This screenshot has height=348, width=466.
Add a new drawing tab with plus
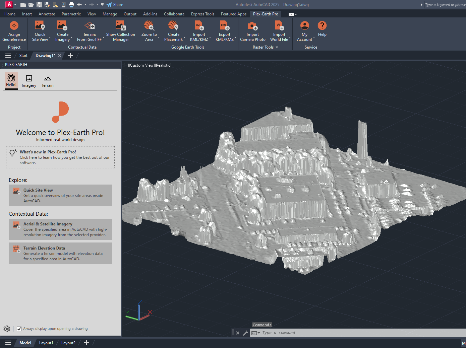pos(70,56)
